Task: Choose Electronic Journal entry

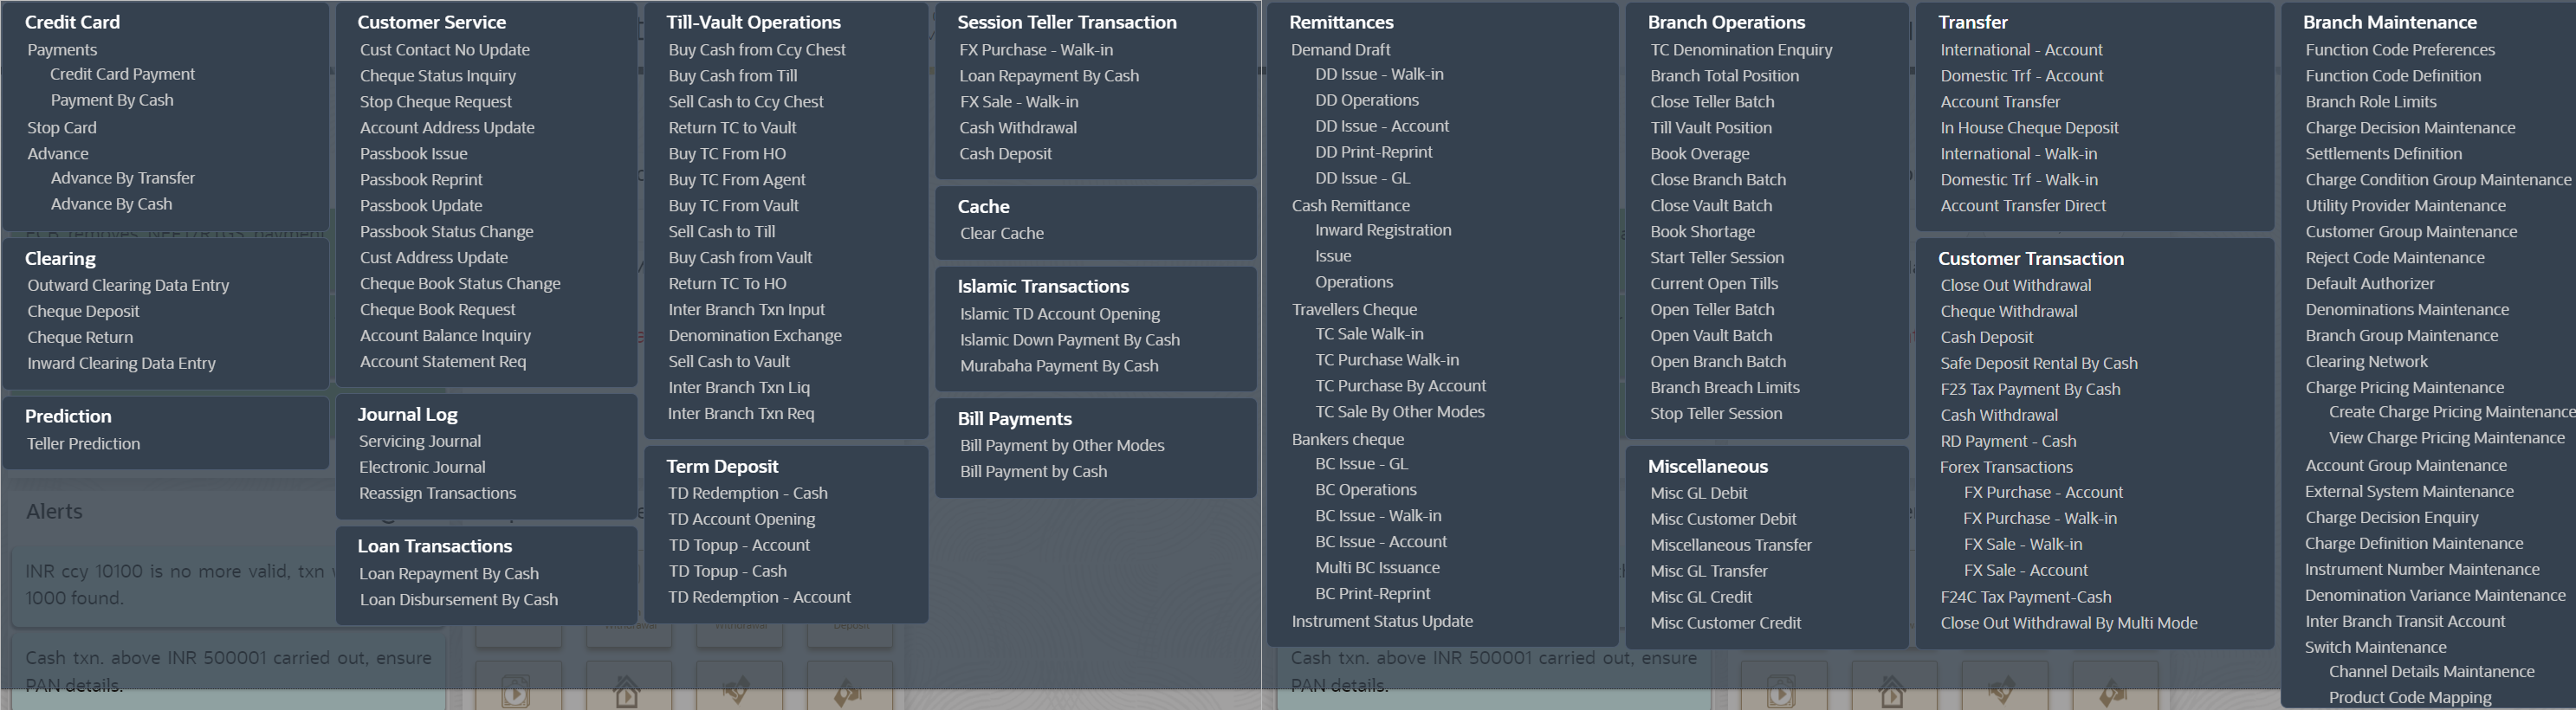Action: [x=422, y=467]
